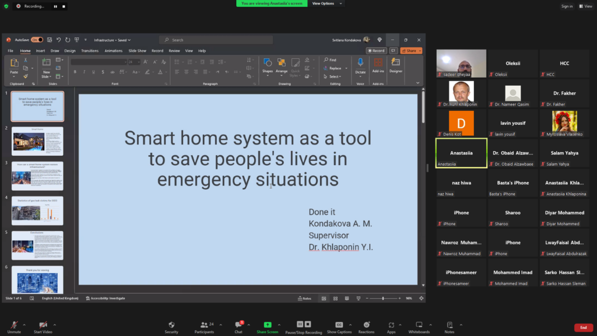Open the Designer tool in ribbon
597x336 pixels.
tap(396, 62)
